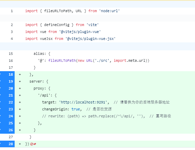Expand hidden lines between line 4 and 15
This screenshot has height=150, width=195.
click(x=97, y=46)
